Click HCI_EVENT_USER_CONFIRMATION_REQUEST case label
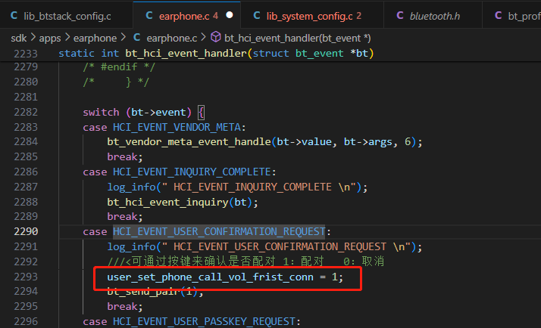This screenshot has width=541, height=328. pyautogui.click(x=219, y=231)
